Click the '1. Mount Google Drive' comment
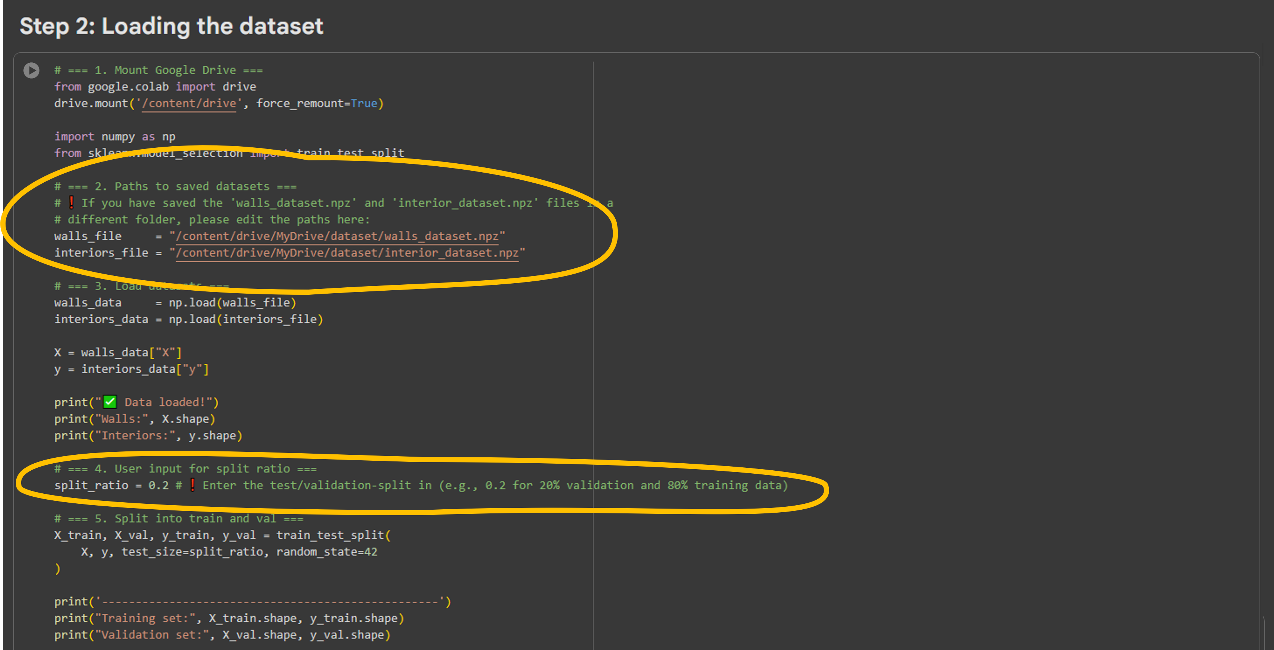The height and width of the screenshot is (650, 1274). 158,70
